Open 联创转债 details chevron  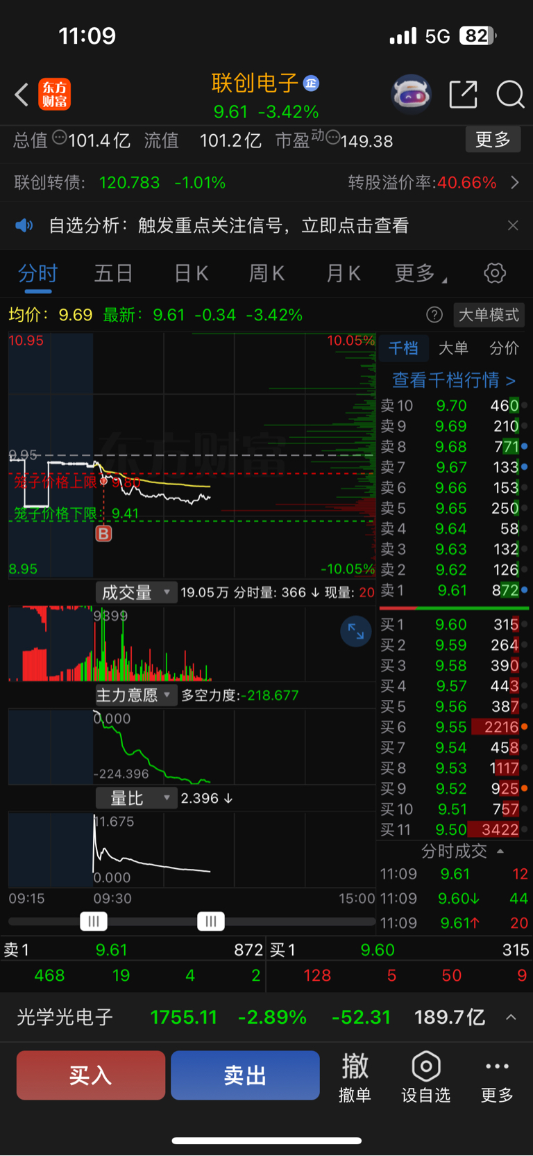click(x=515, y=183)
